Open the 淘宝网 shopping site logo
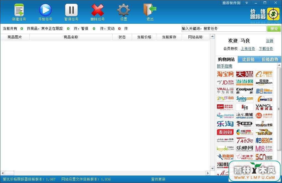The image size is (282, 183). (225, 74)
